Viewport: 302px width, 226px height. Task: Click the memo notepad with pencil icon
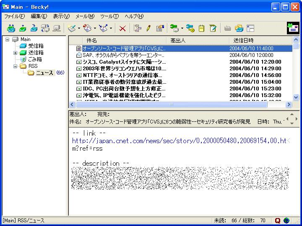coord(213,28)
